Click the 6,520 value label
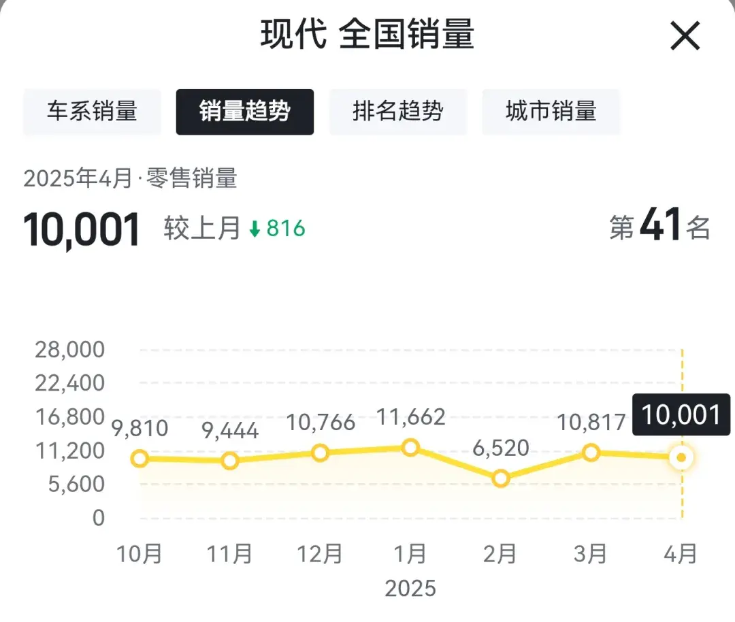 click(501, 448)
